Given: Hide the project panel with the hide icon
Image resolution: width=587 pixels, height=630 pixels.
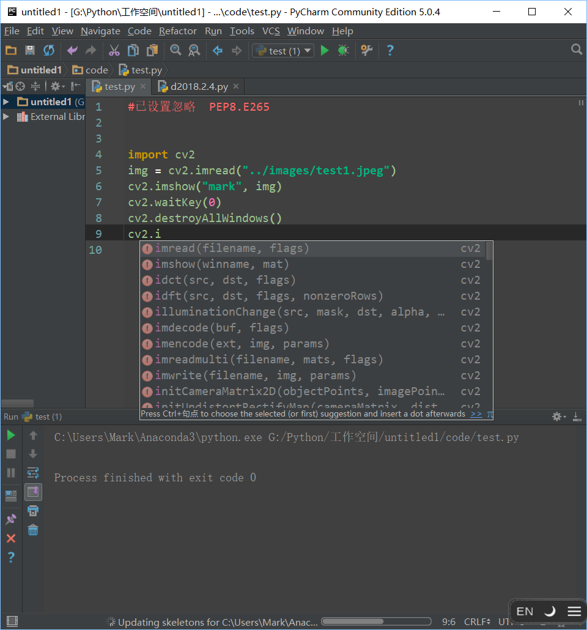Looking at the screenshot, I should point(75,86).
